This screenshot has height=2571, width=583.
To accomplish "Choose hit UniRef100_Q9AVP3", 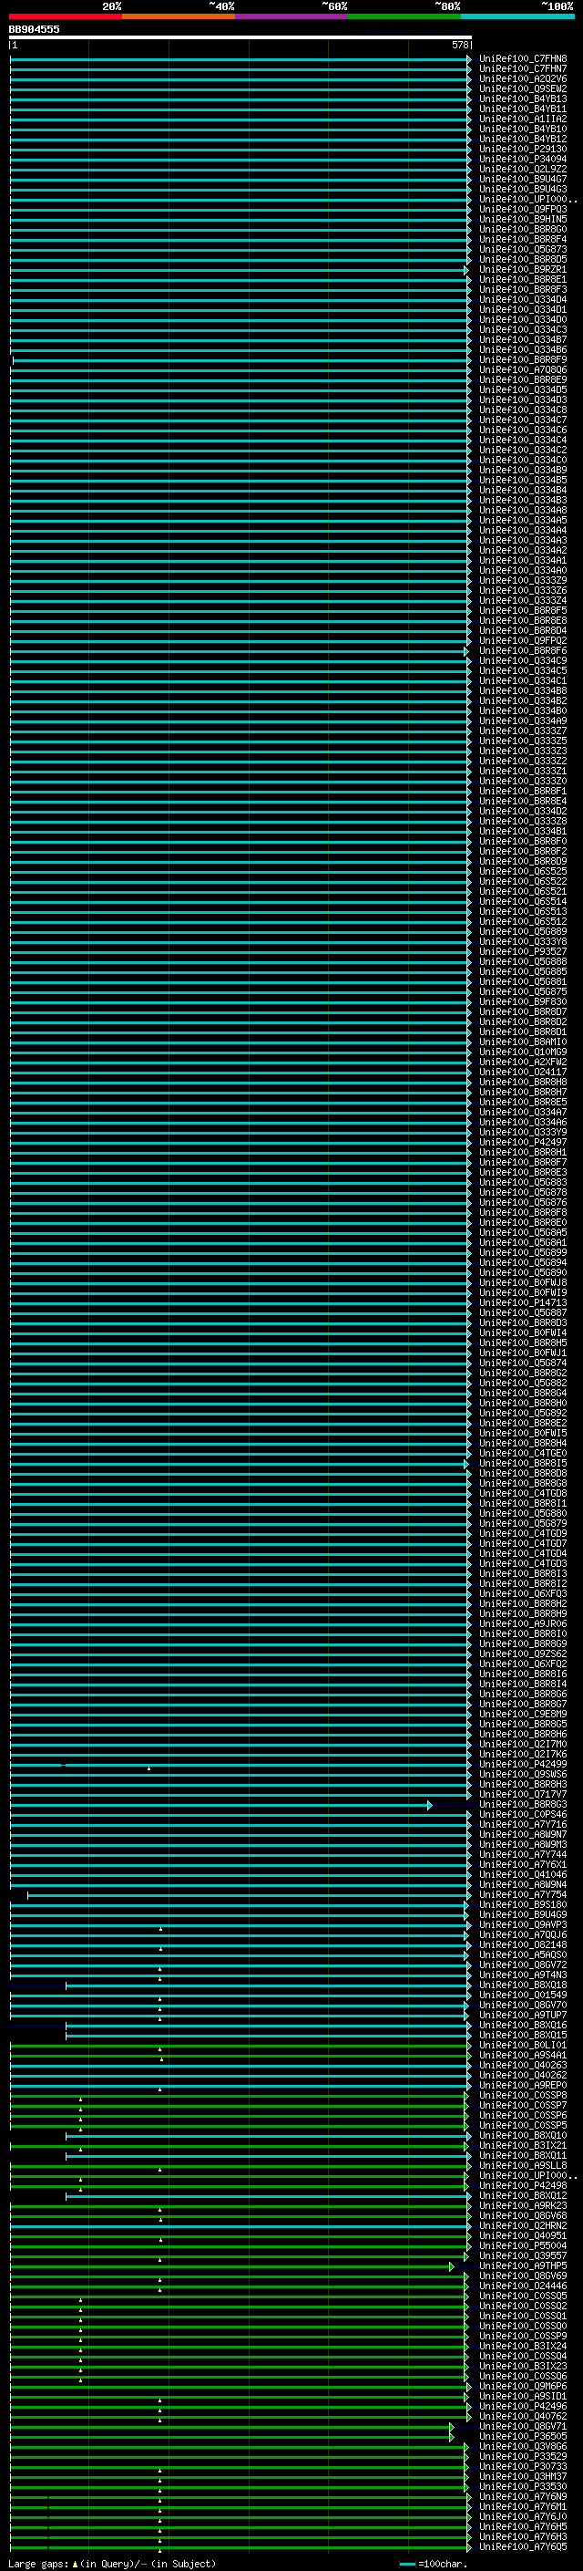I will (x=523, y=1924).
